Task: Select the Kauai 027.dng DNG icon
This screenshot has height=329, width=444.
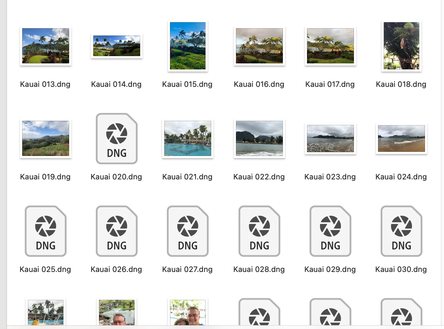Action: click(x=188, y=231)
